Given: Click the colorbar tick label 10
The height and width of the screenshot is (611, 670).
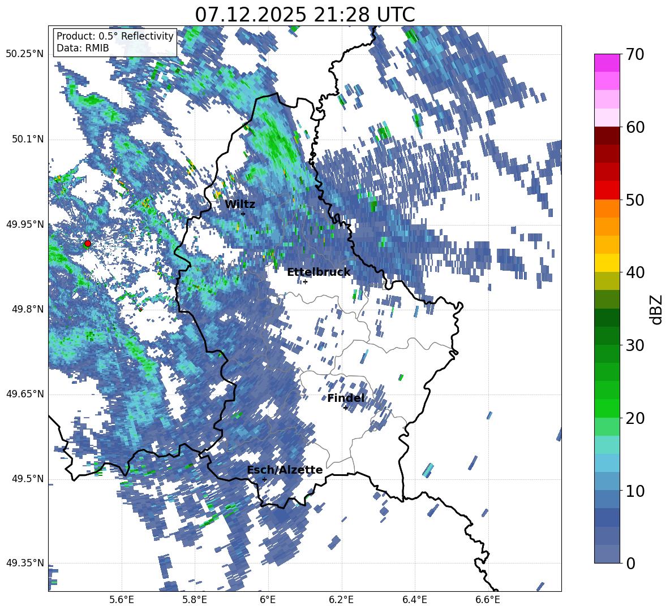Looking at the screenshot, I should (x=635, y=491).
